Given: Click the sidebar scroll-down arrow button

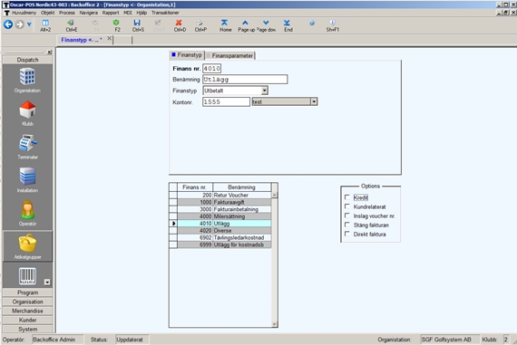Looking at the screenshot, I should [x=47, y=283].
